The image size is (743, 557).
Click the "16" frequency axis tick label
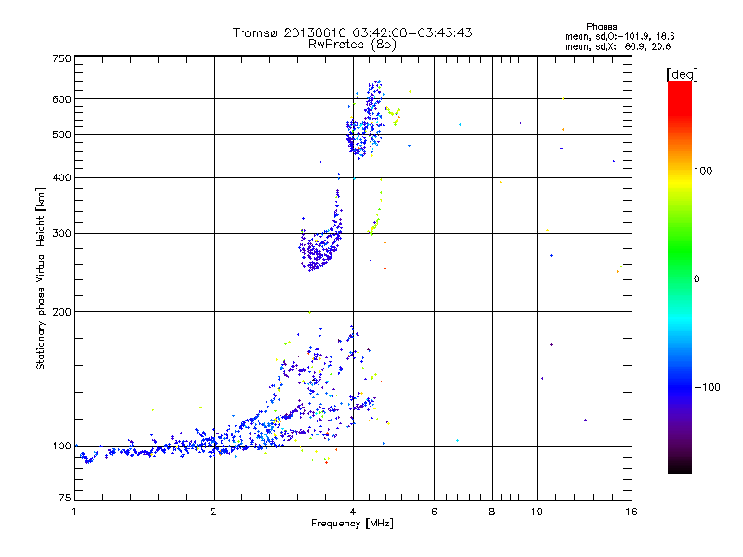point(632,512)
